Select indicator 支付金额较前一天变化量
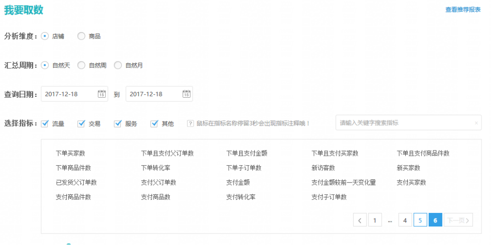 point(344,182)
